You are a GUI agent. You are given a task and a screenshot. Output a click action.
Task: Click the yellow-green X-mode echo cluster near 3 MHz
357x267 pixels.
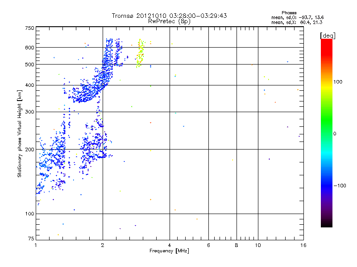pyautogui.click(x=141, y=53)
